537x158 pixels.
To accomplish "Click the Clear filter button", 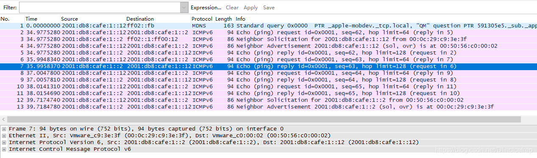I will point(232,8).
